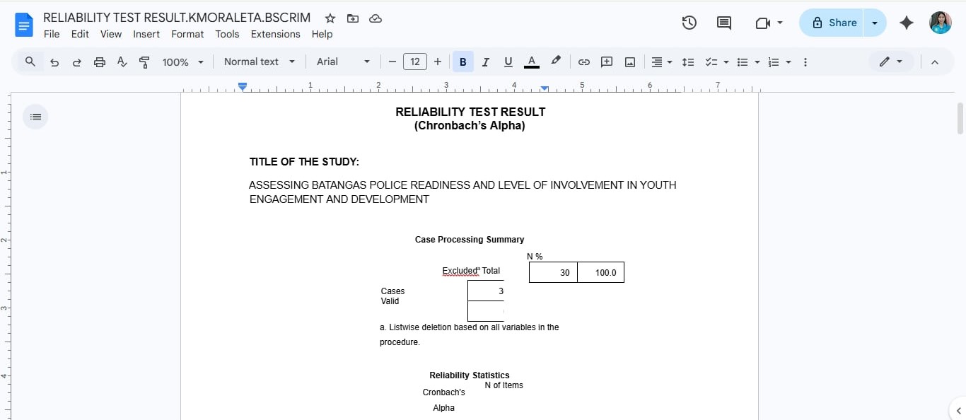Open numbered list options arrow

click(788, 62)
